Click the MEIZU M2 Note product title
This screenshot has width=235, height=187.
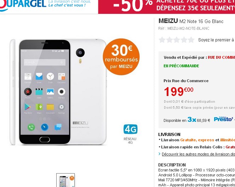[191, 21]
